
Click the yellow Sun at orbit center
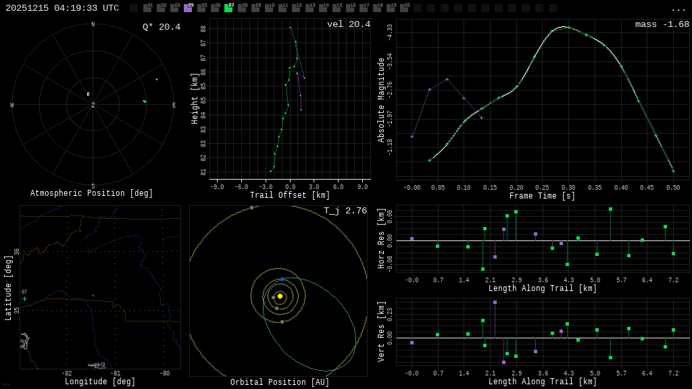coord(280,296)
